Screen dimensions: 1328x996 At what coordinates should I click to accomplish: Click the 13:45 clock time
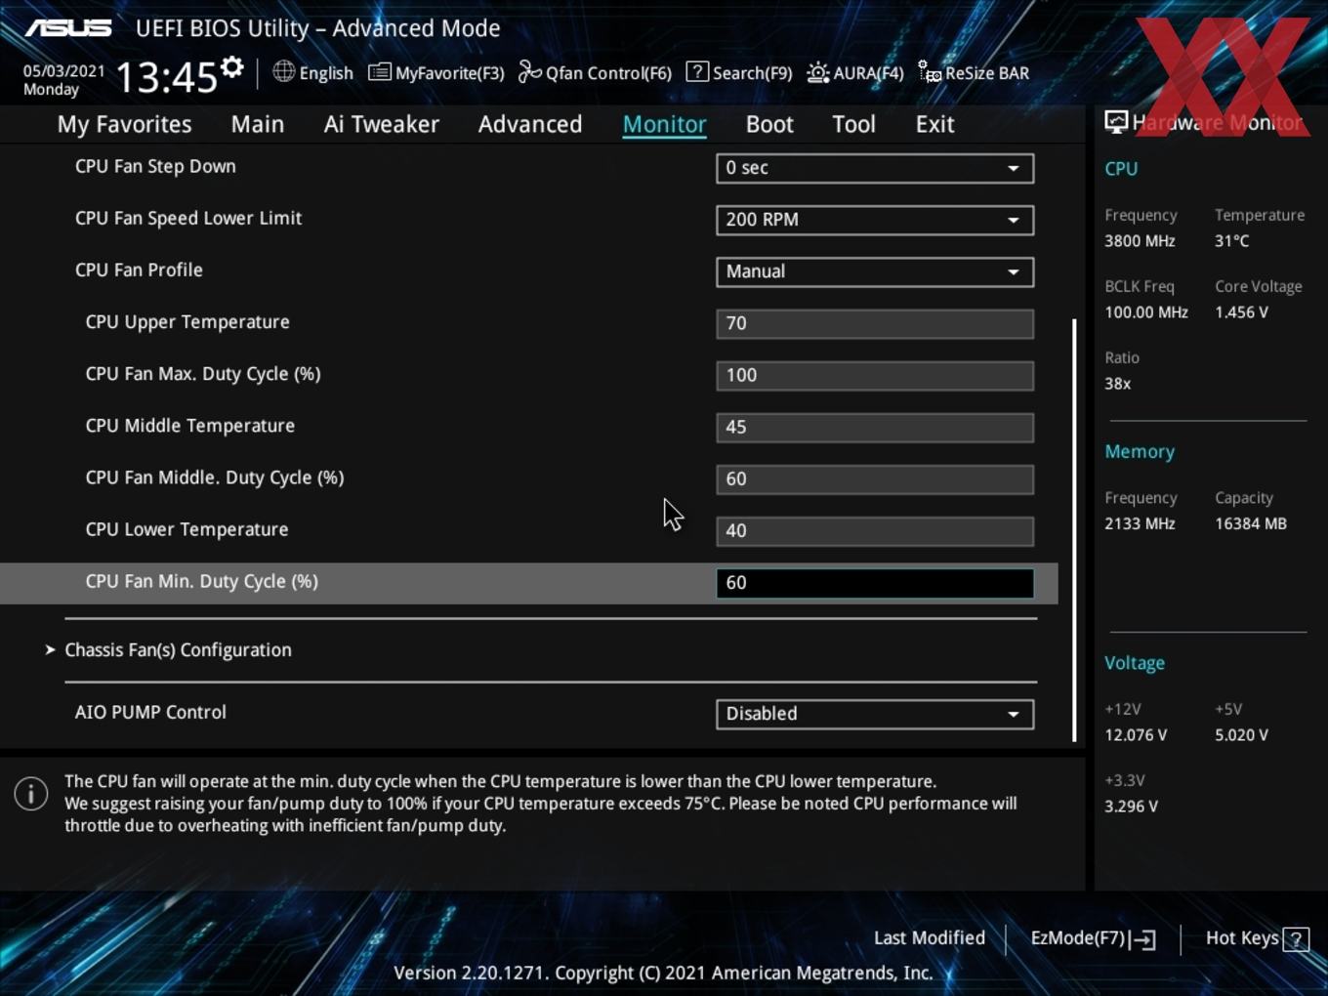point(166,76)
